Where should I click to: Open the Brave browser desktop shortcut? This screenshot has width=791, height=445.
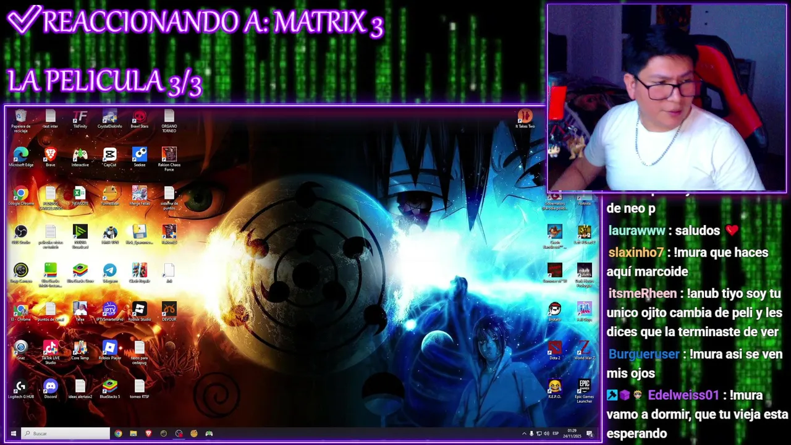pos(50,158)
